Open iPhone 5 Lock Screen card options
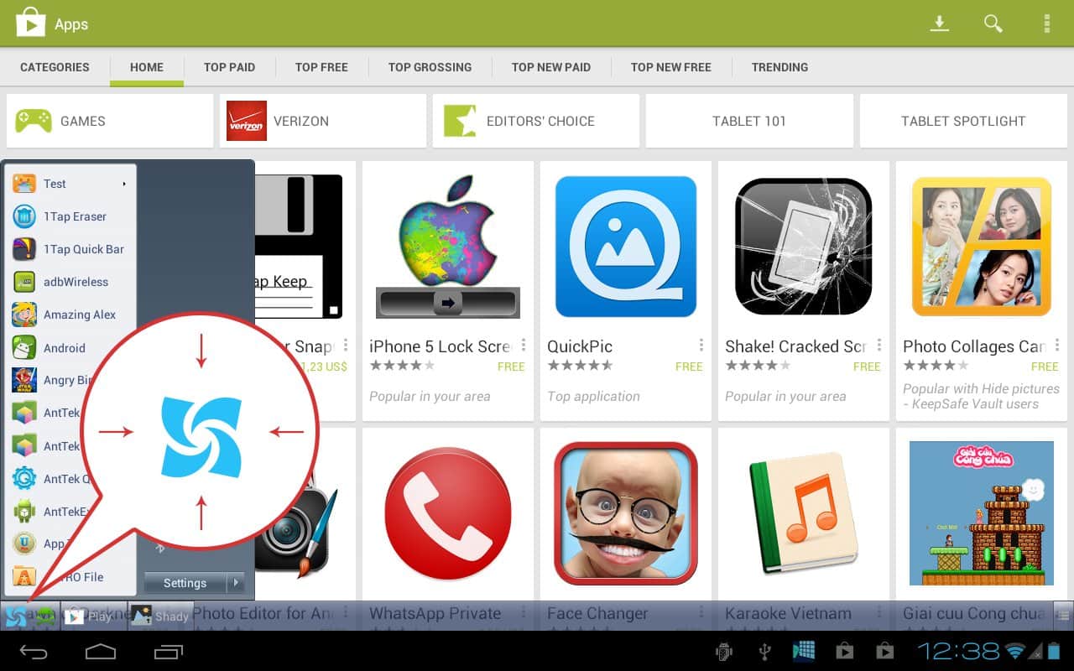Viewport: 1074px width, 671px height. coord(523,346)
